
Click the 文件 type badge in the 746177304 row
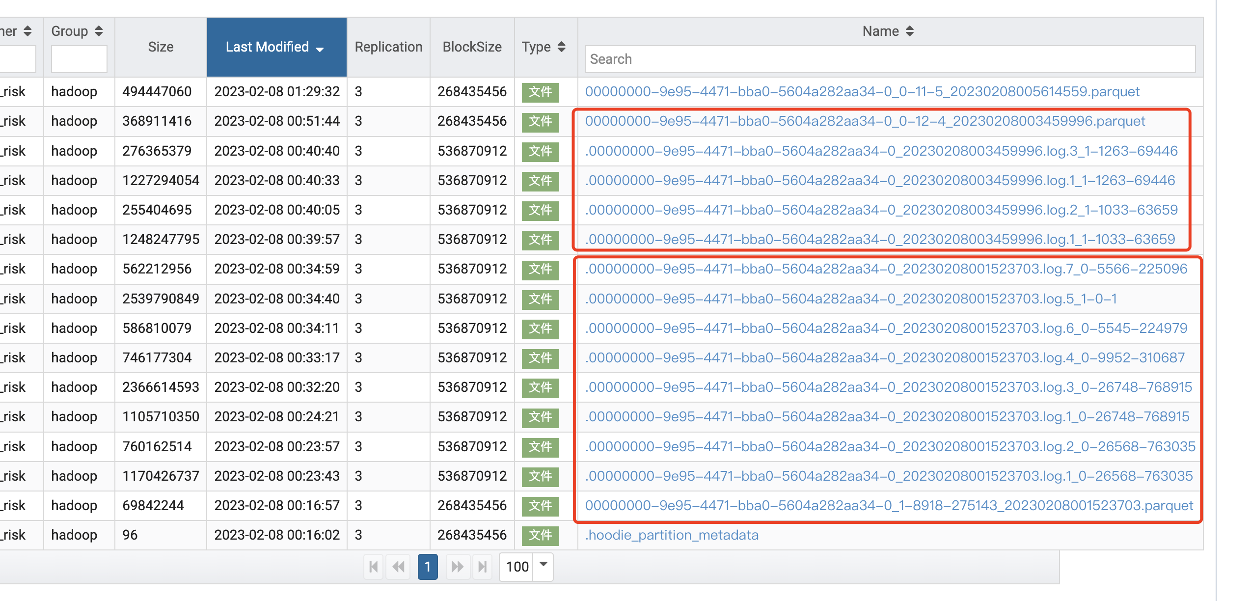[x=540, y=358]
